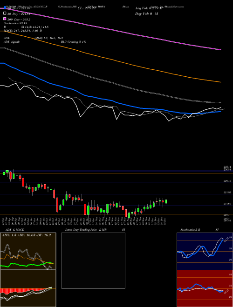Click the 229.18 price axis label
The image size is (233, 307).
pos(227,181)
